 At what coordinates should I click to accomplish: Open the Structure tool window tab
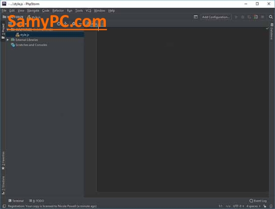tap(3, 186)
